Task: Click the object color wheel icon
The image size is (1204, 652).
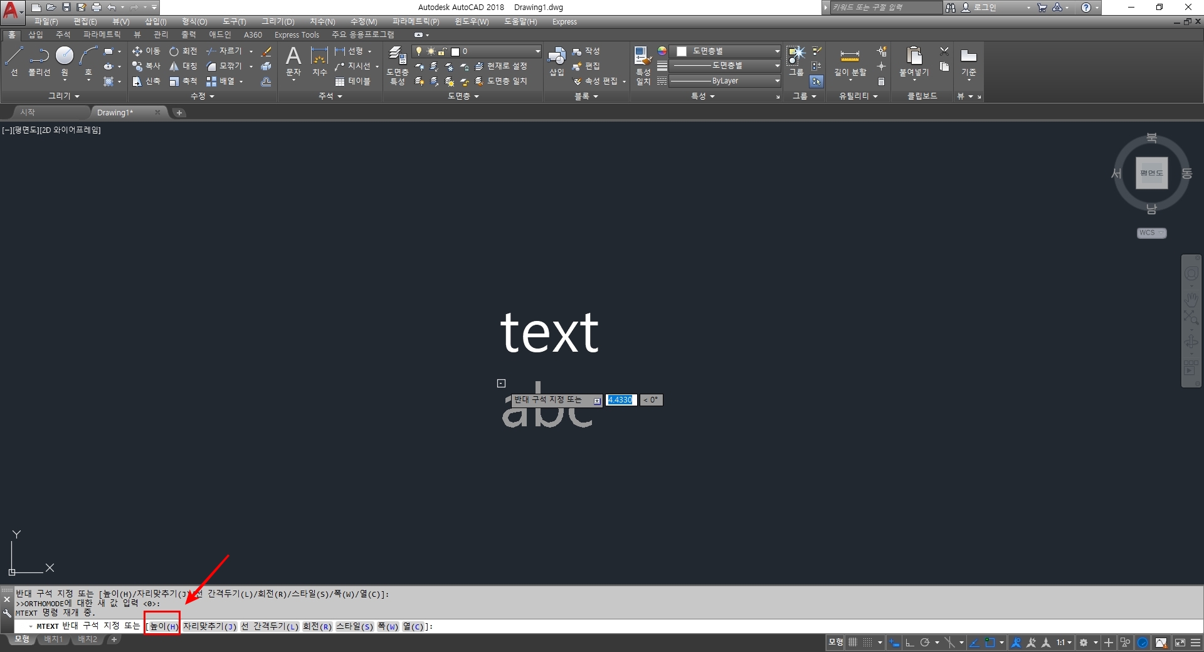Action: click(662, 51)
